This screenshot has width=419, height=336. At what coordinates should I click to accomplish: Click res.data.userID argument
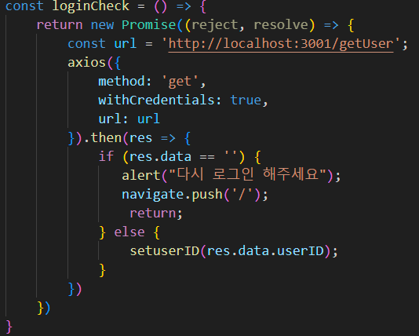pos(265,251)
